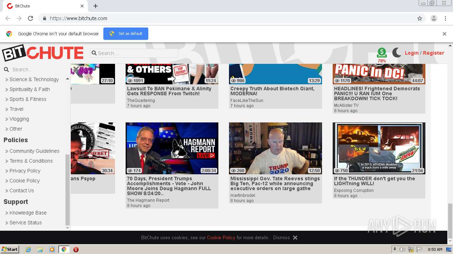Open media player taskbar icon
The image size is (453, 254).
[x=52, y=249]
